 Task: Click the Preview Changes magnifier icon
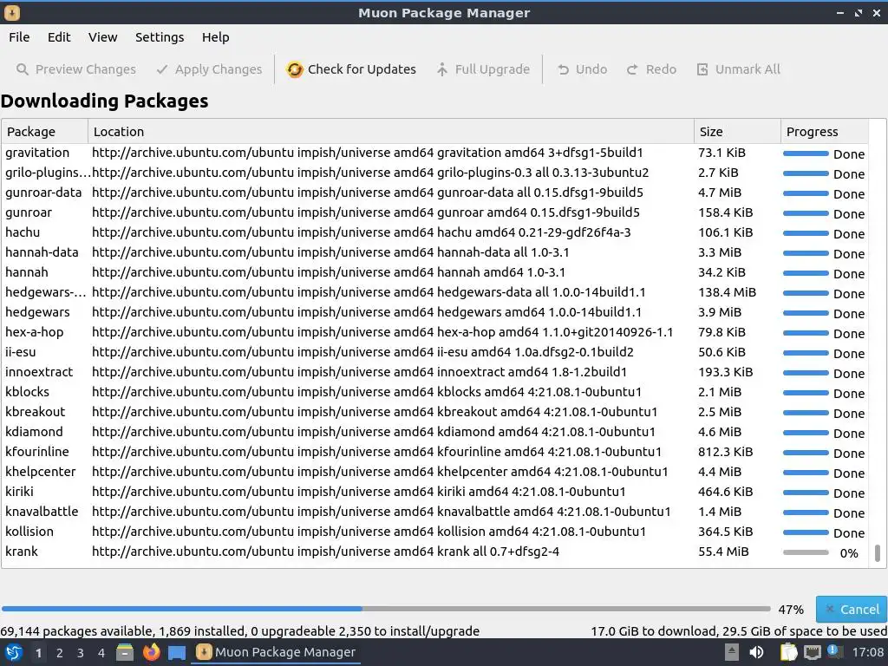click(22, 69)
